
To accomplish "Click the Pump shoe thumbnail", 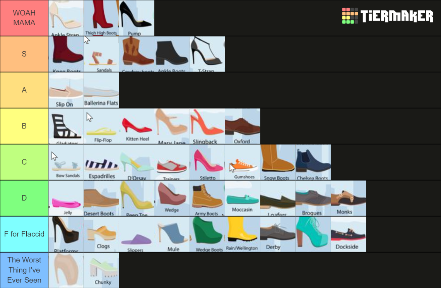I will click(137, 17).
